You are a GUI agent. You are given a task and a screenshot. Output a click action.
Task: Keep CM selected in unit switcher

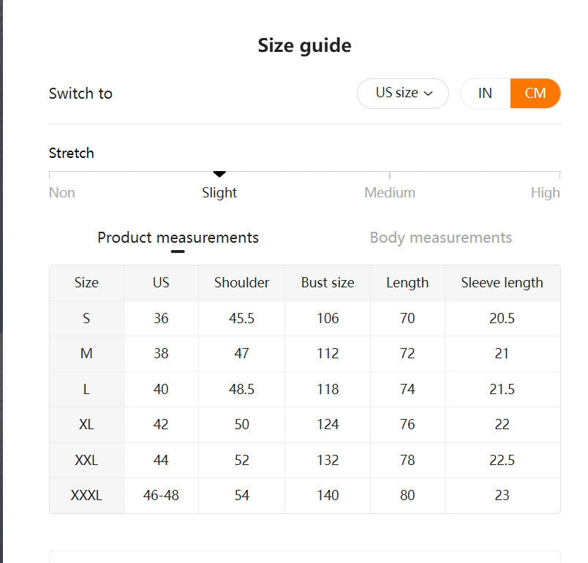coord(535,93)
